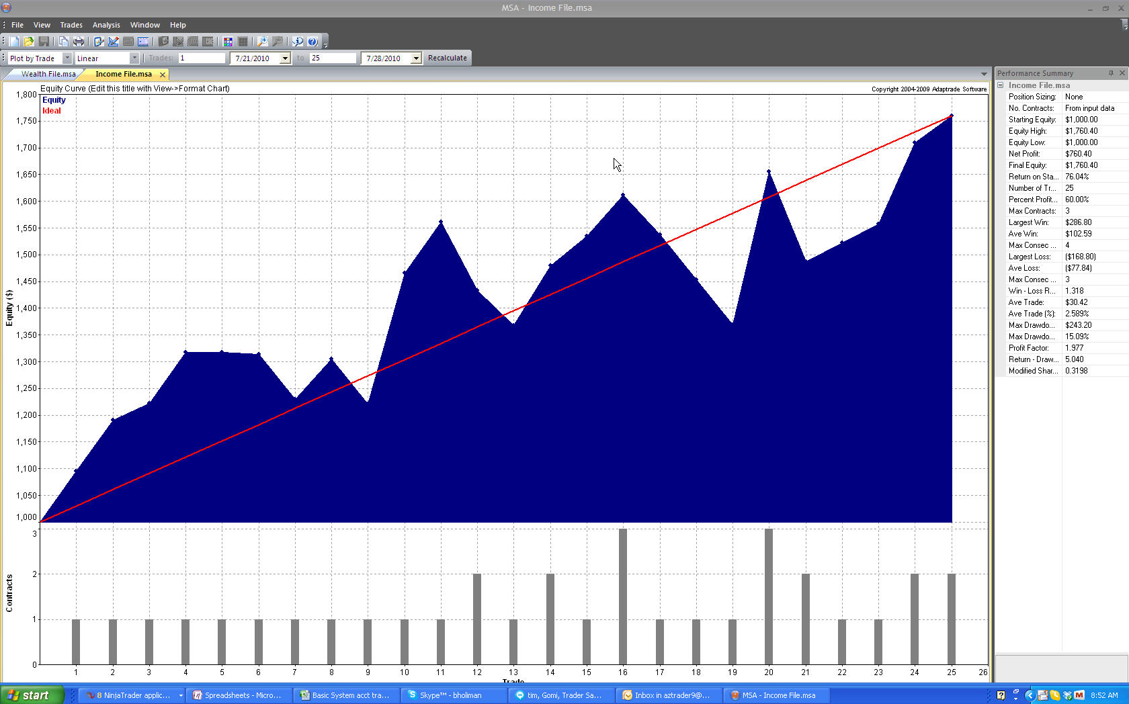Open the Linear scale dropdown
Image resolution: width=1129 pixels, height=704 pixels.
[x=134, y=58]
